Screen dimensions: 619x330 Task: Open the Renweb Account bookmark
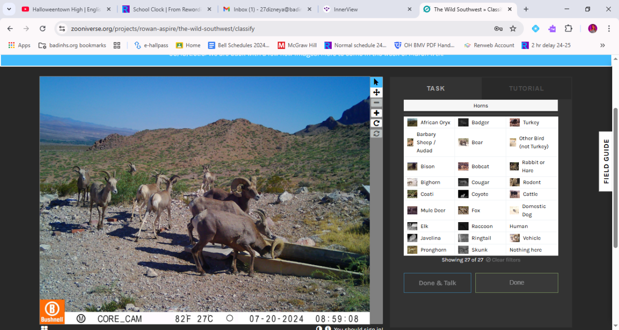coord(489,45)
